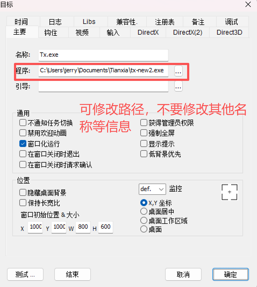Click the 确定 button
Viewport: 257px width, 287px height.
[230, 274]
